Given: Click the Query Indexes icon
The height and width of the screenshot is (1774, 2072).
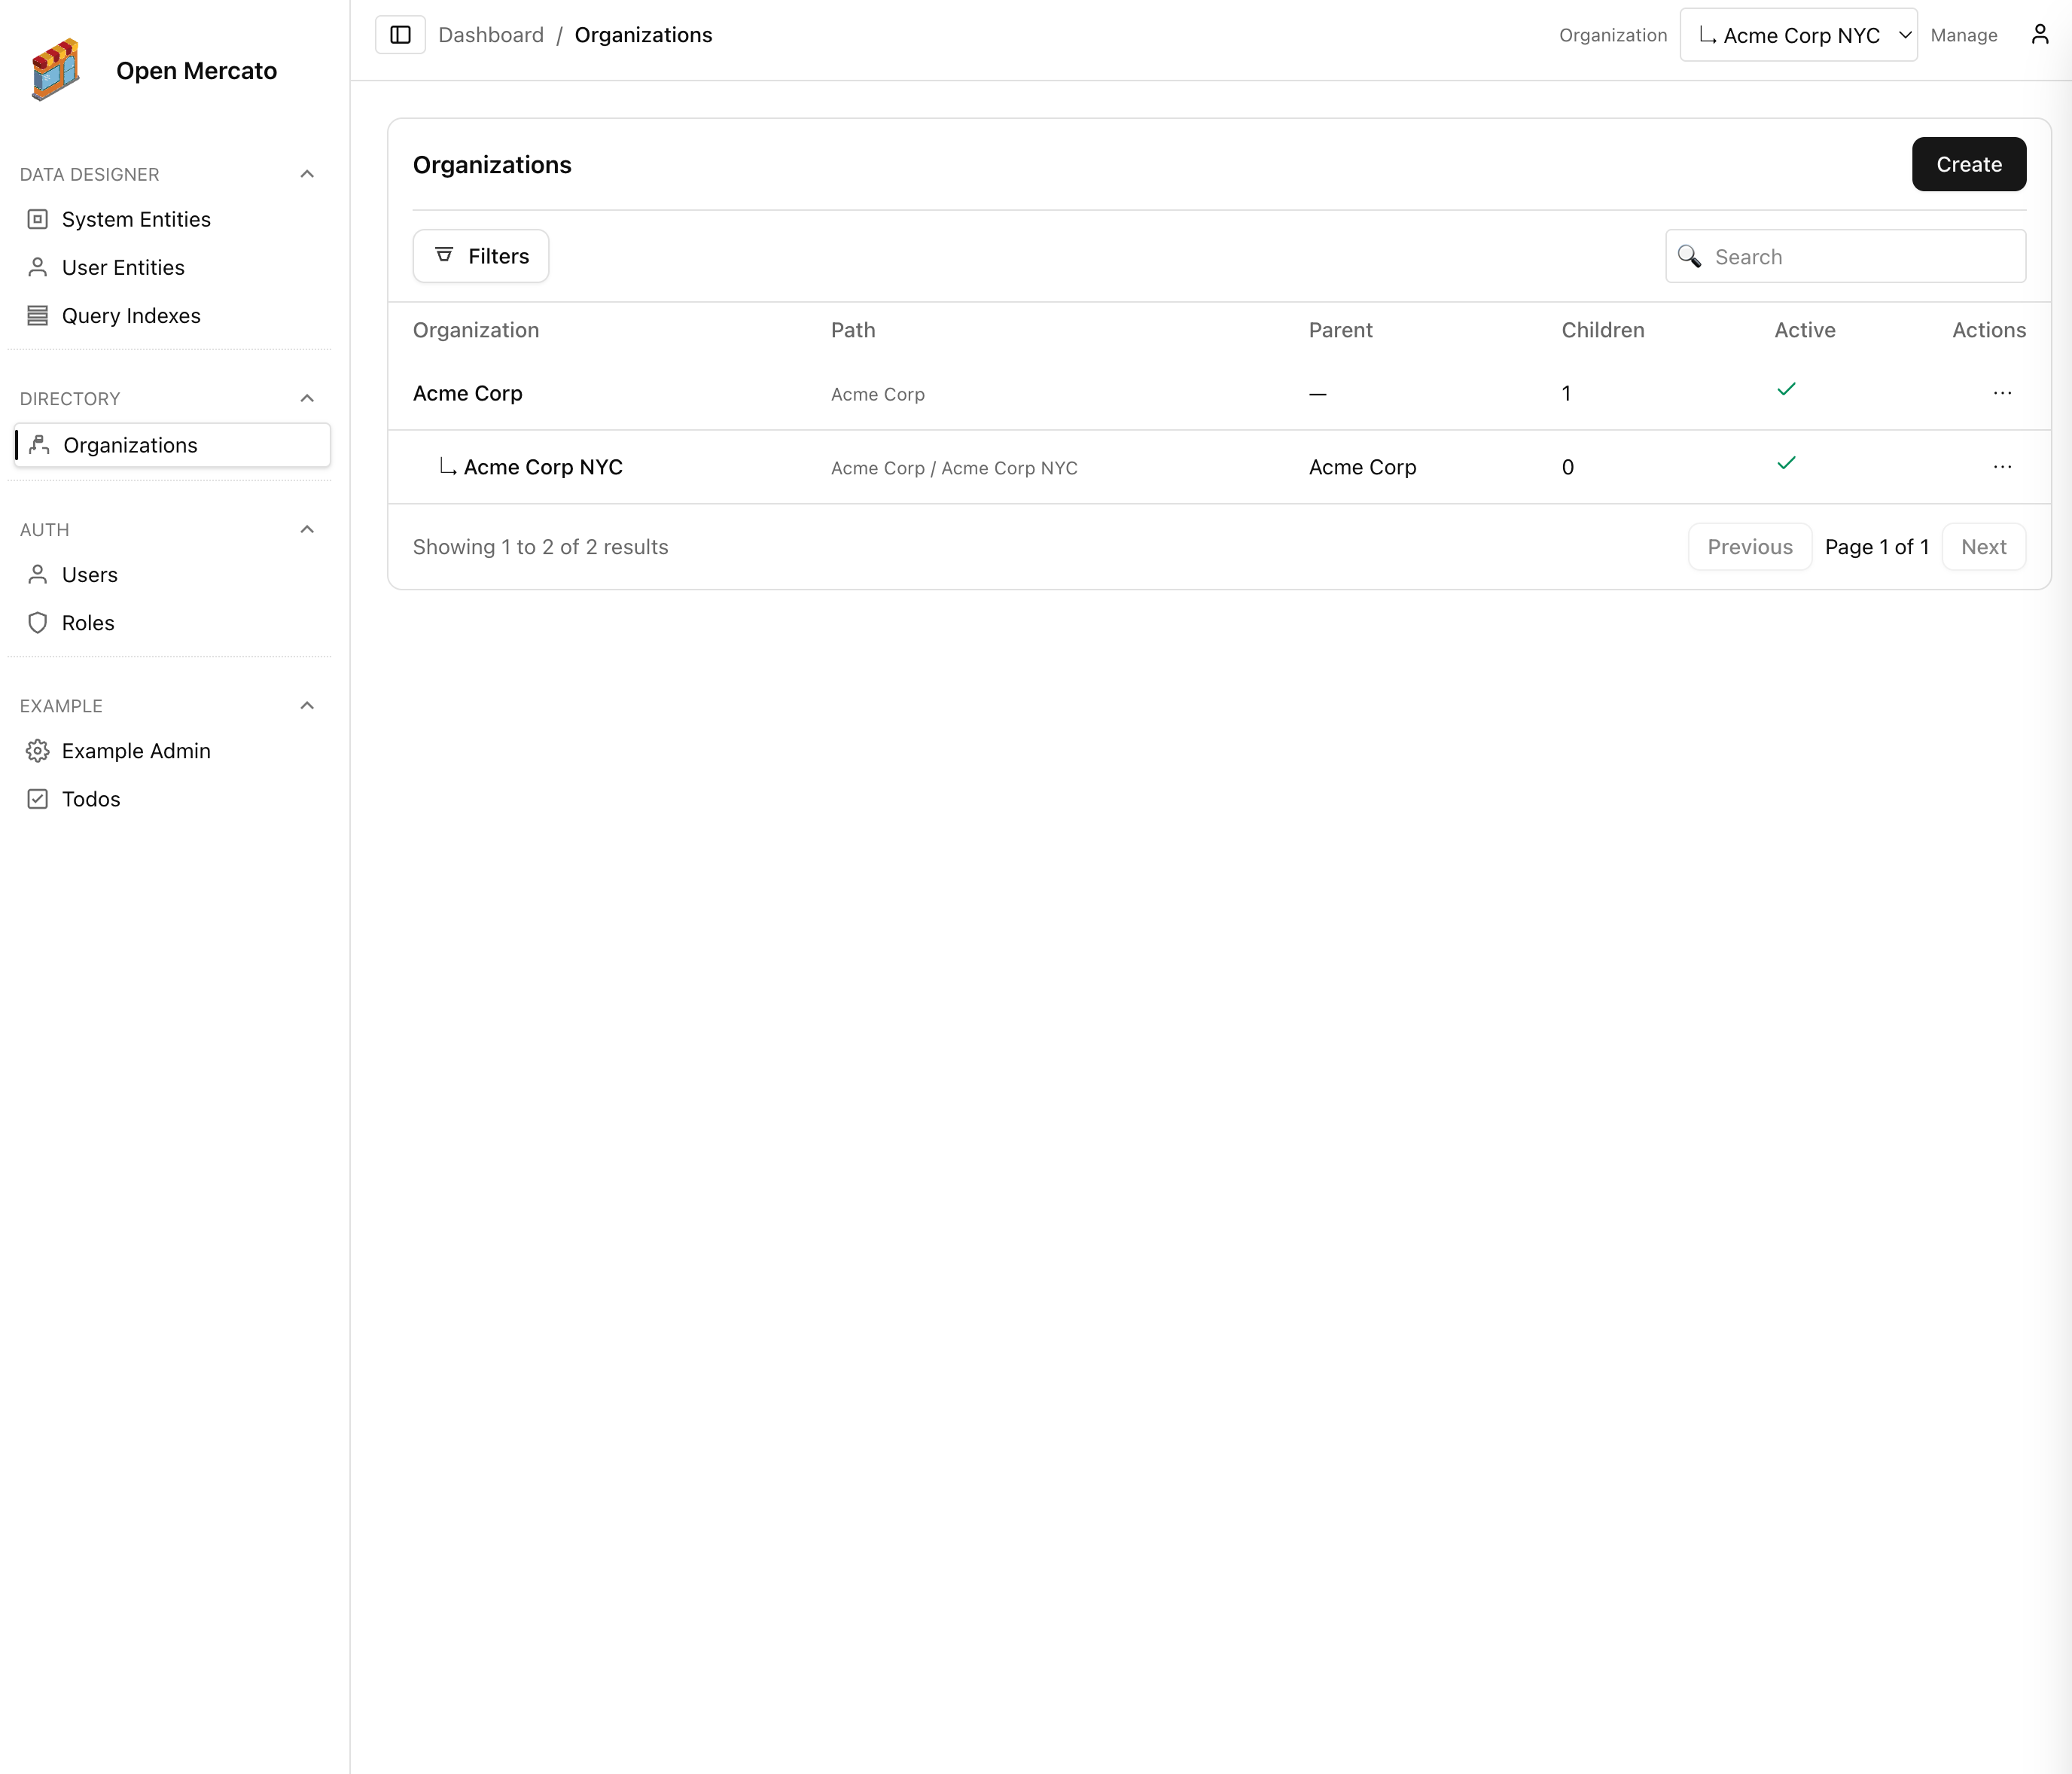Looking at the screenshot, I should [38, 315].
